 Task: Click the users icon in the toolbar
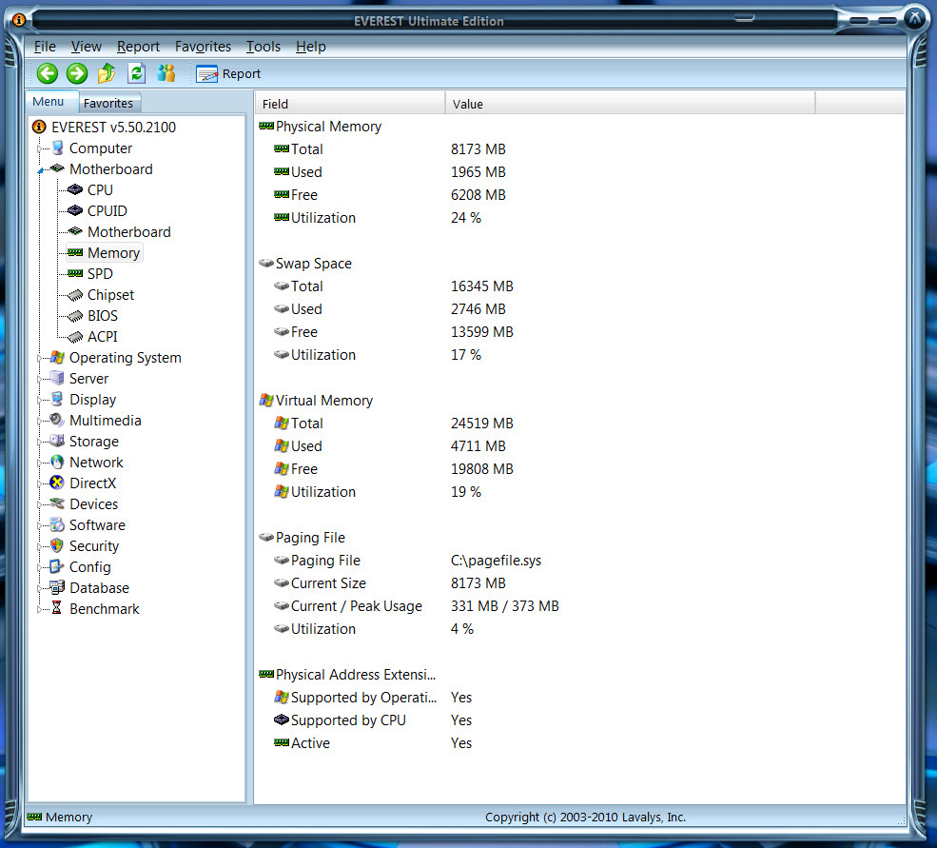tap(166, 73)
